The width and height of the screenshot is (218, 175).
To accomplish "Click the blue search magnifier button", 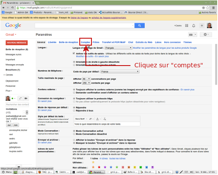I will point(140,26).
